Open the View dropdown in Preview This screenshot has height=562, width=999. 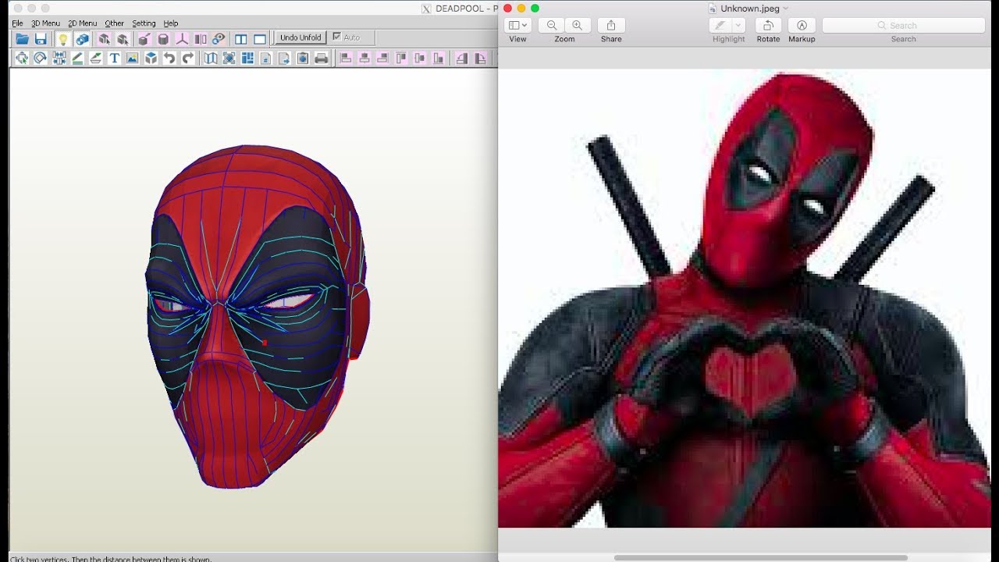[x=518, y=25]
